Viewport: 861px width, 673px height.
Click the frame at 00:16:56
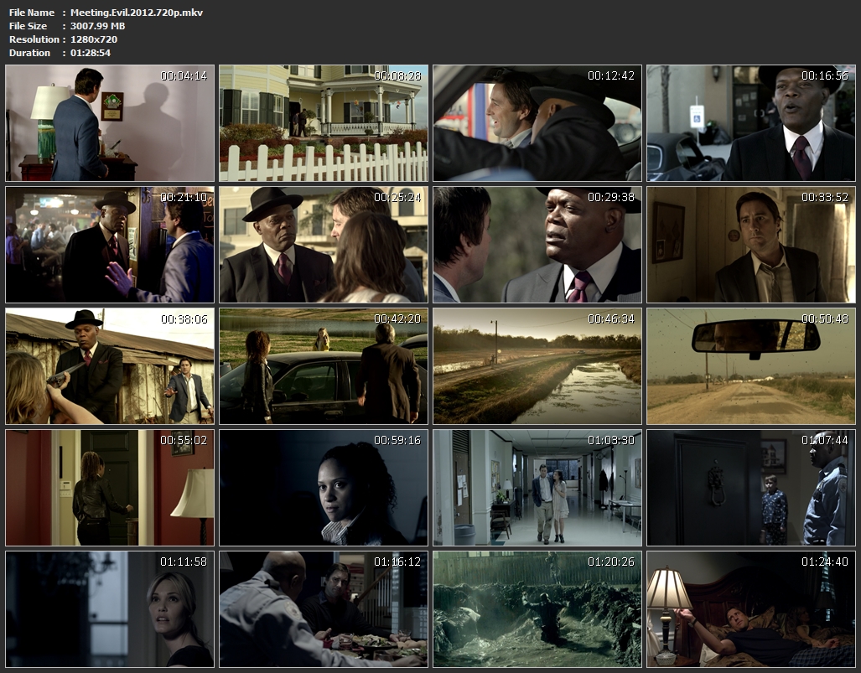pos(751,123)
